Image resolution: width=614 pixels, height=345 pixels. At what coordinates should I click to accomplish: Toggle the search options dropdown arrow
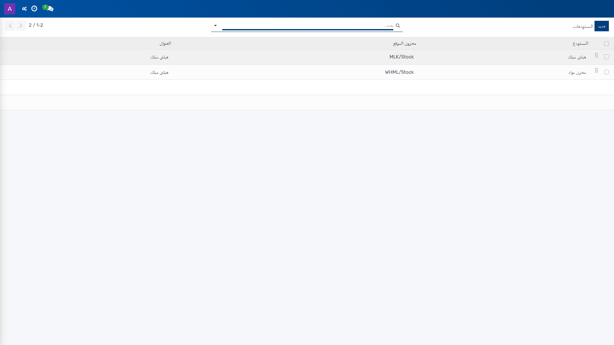[x=215, y=26]
